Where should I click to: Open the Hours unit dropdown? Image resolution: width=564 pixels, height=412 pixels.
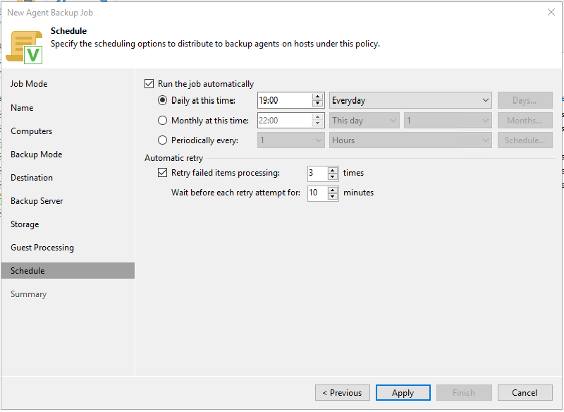point(410,140)
